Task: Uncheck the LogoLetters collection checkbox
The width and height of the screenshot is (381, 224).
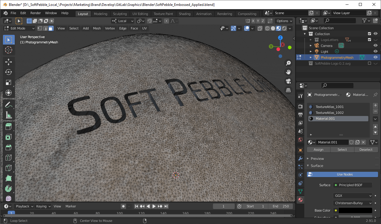Action: point(369,40)
